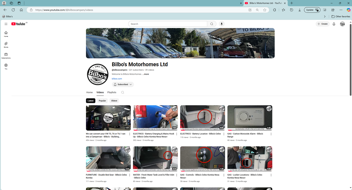Open options for GAS Controls video

pyautogui.click(x=224, y=175)
